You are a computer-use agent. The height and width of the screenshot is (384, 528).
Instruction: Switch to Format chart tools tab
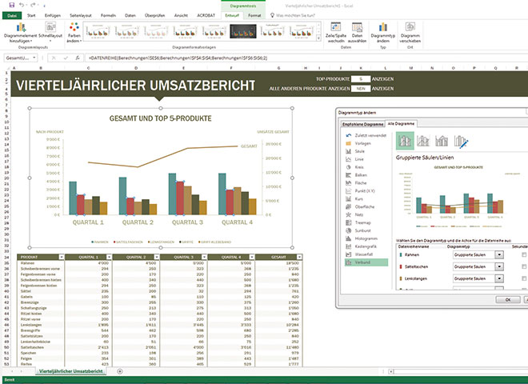pyautogui.click(x=254, y=15)
